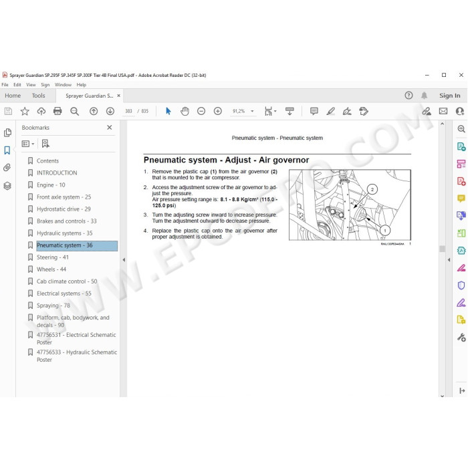Open the search magnifier in right pane
Screen dimensions: 468x468
461,129
